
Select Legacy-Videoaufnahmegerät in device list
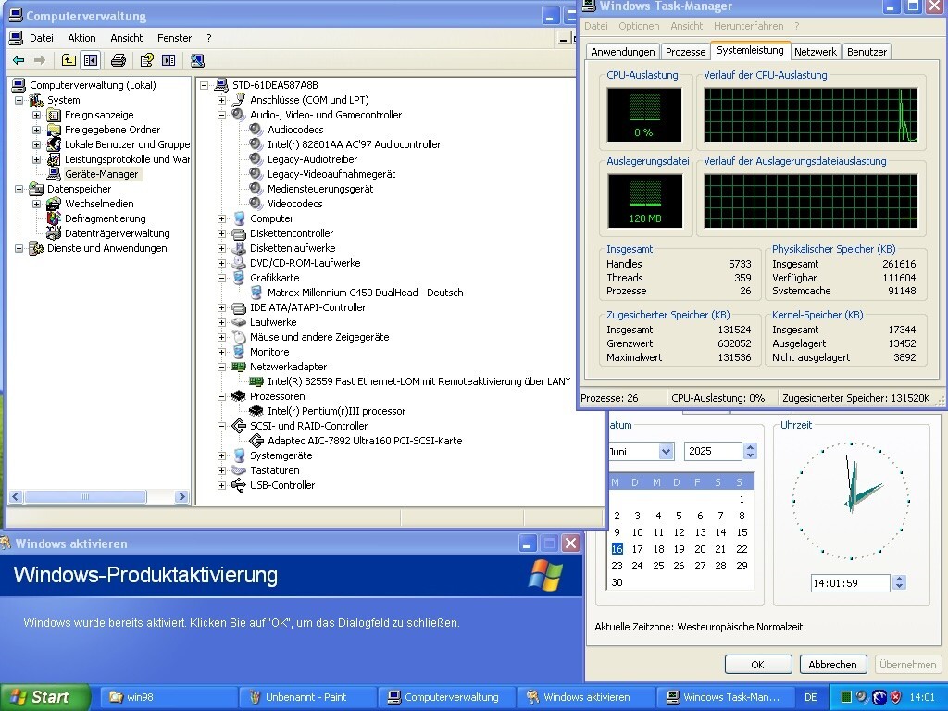pyautogui.click(x=331, y=174)
